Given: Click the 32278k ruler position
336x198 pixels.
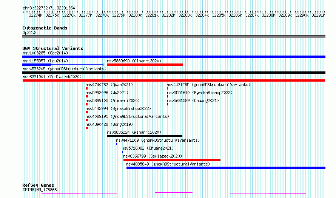Looking at the screenshot, I should coord(102,15).
